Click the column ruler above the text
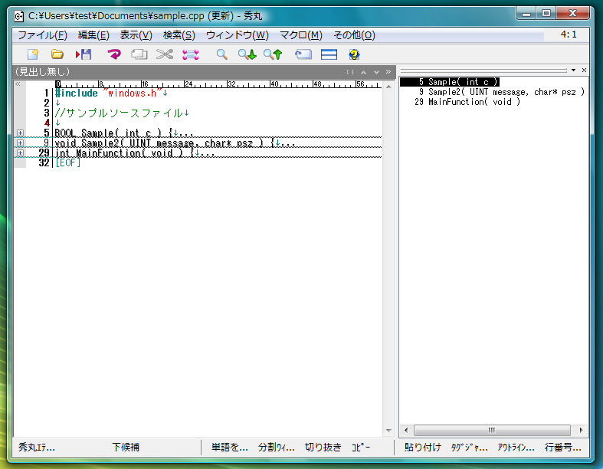This screenshot has width=603, height=469. [x=218, y=84]
